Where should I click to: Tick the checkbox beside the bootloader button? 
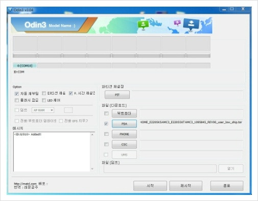(106, 113)
